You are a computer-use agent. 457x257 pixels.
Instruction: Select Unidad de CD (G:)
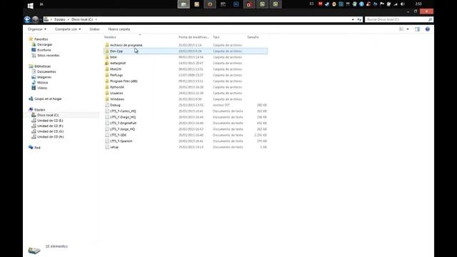point(50,131)
